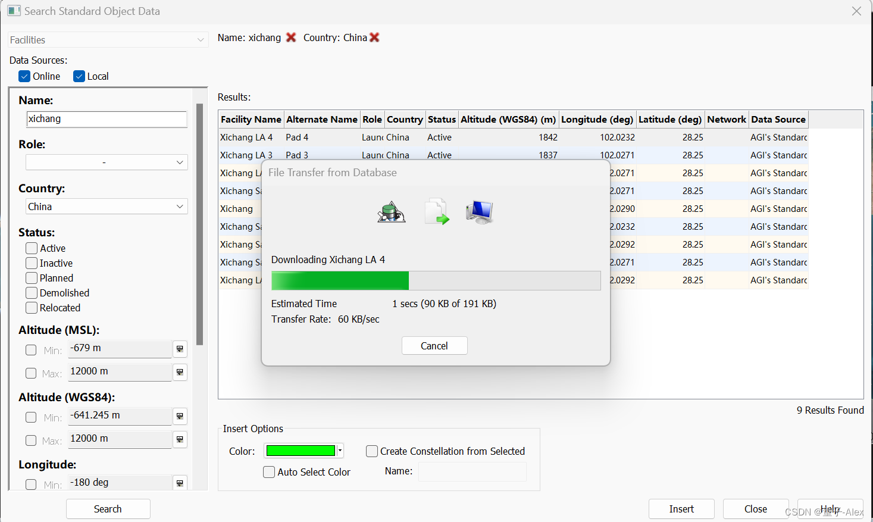Click the Insert button

pos(681,509)
